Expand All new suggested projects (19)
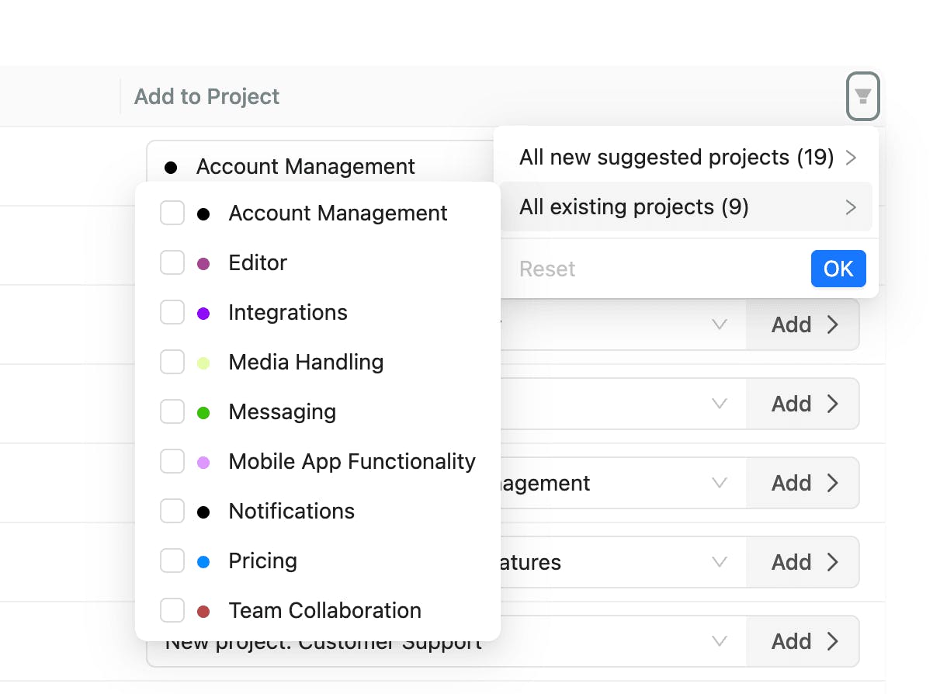Viewport: 947px width, 694px height. click(x=686, y=158)
